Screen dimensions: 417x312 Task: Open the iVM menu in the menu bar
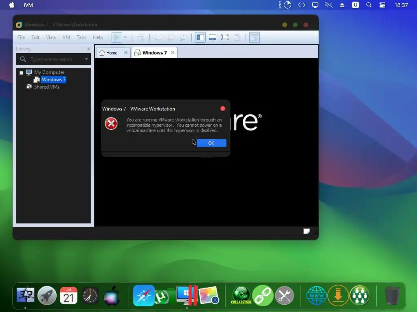[28, 5]
